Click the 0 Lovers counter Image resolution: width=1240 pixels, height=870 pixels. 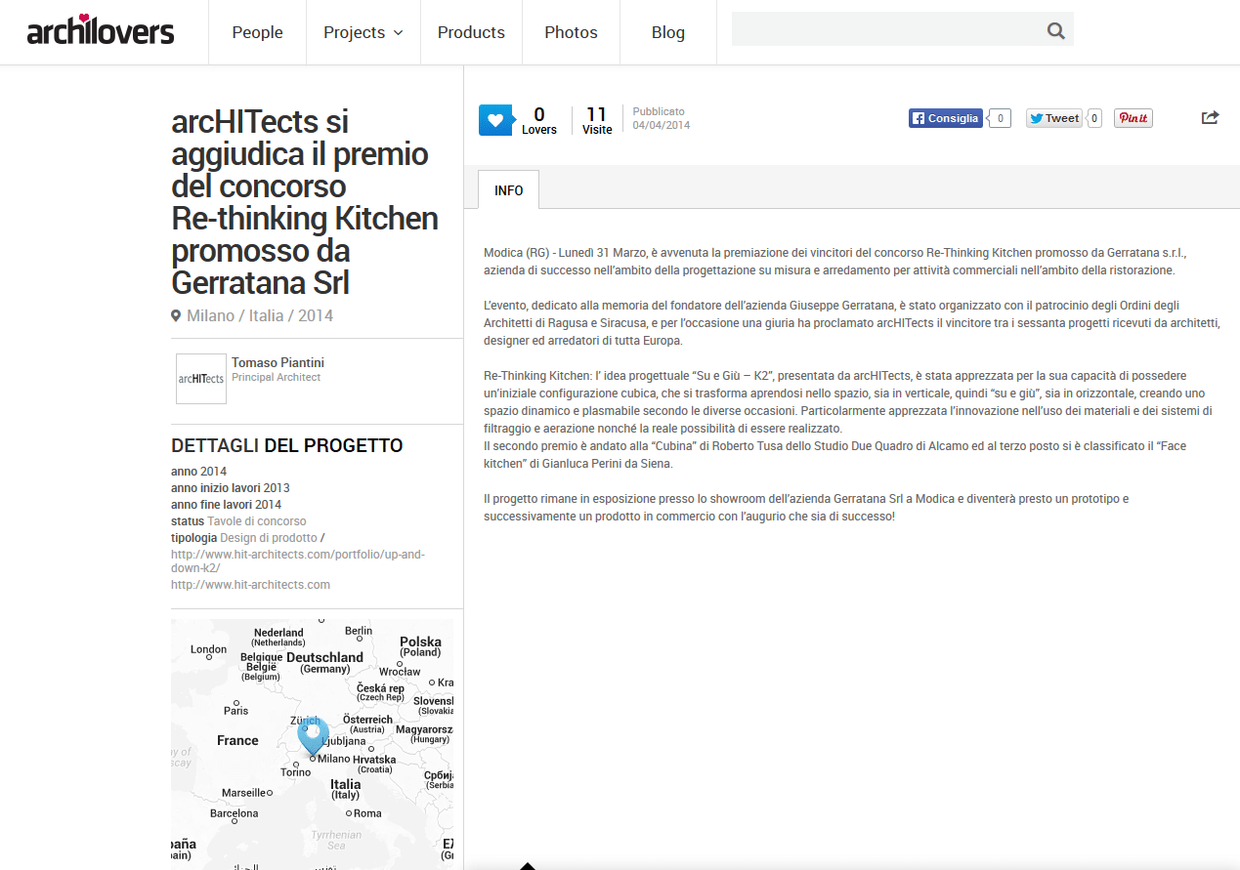[x=539, y=120]
